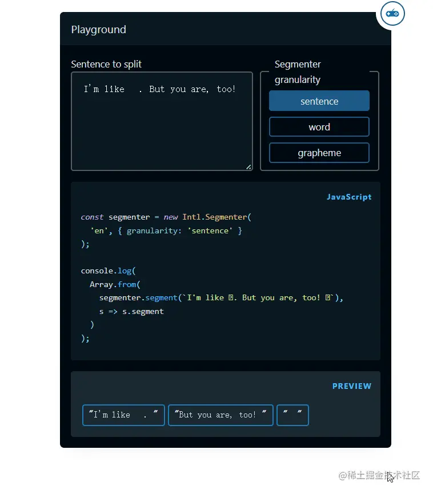Click the Playground heading
The image size is (433, 493).
(x=99, y=30)
